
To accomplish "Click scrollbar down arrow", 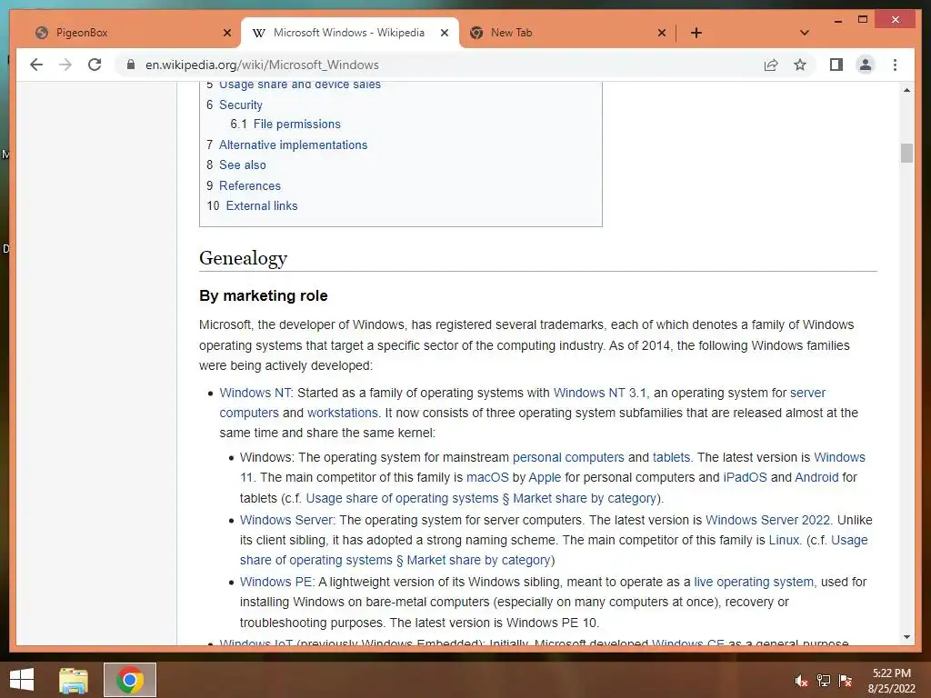I will point(906,637).
